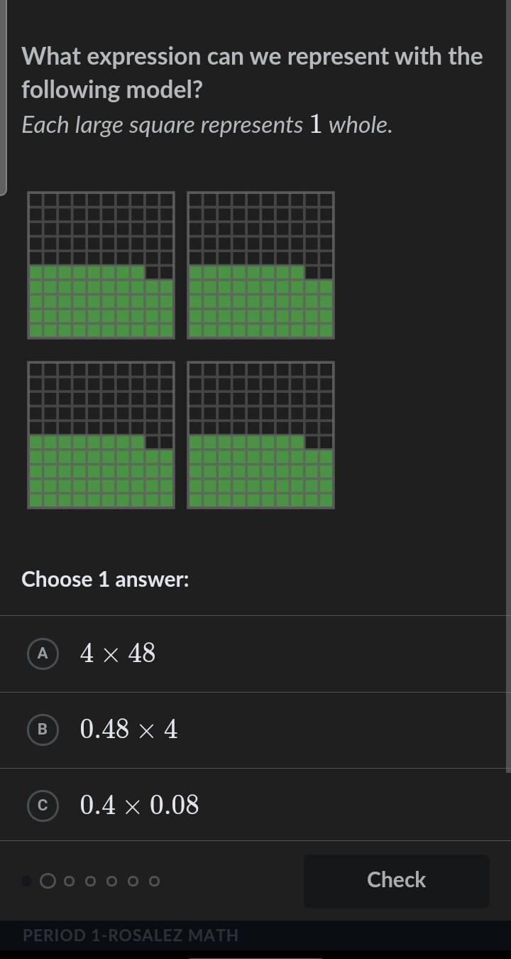Image resolution: width=511 pixels, height=959 pixels.
Task: Click the right-edge vertical scrollbar
Action: coord(508,386)
